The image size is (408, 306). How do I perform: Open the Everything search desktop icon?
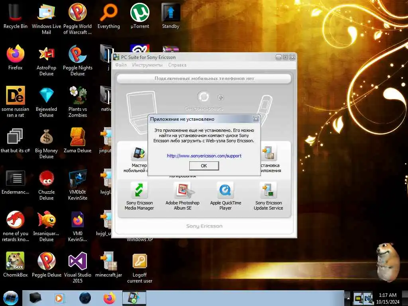pyautogui.click(x=108, y=12)
